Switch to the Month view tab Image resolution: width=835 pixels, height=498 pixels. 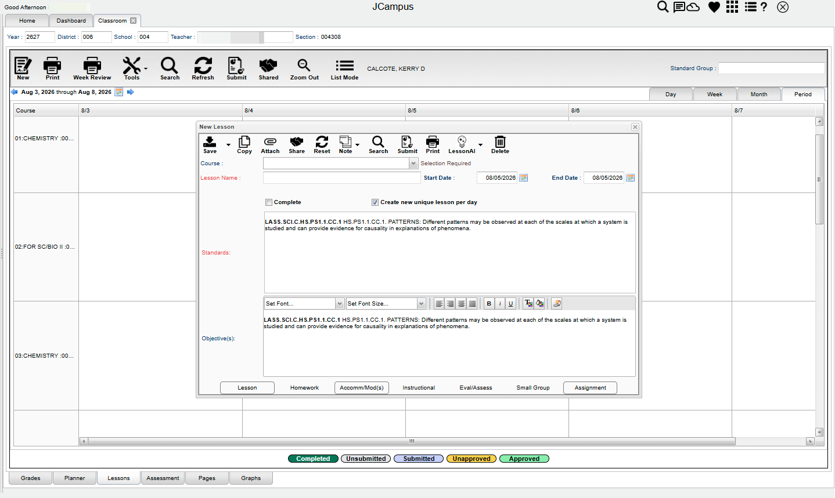(x=759, y=94)
